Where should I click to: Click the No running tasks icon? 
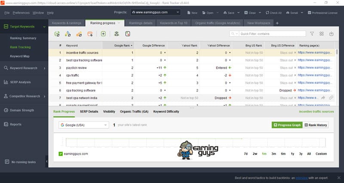(7, 162)
